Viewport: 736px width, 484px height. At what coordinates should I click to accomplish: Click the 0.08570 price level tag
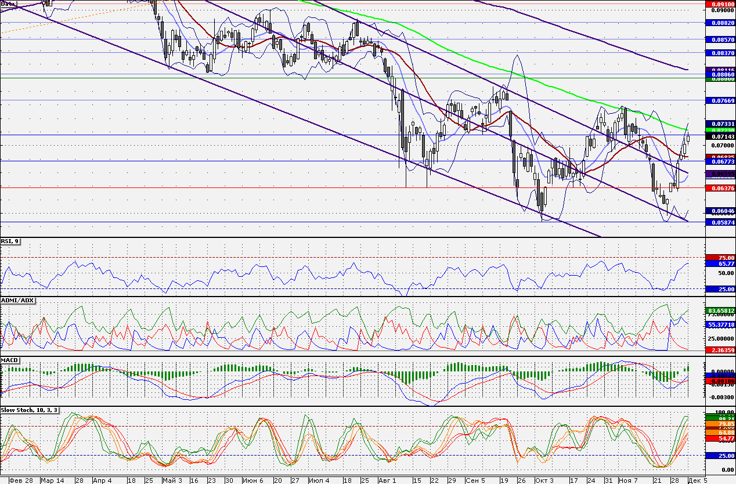click(720, 40)
